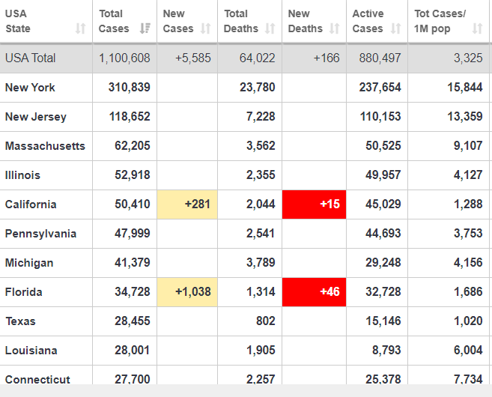Sort table by USA State column icon
492x397 pixels.
click(81, 28)
